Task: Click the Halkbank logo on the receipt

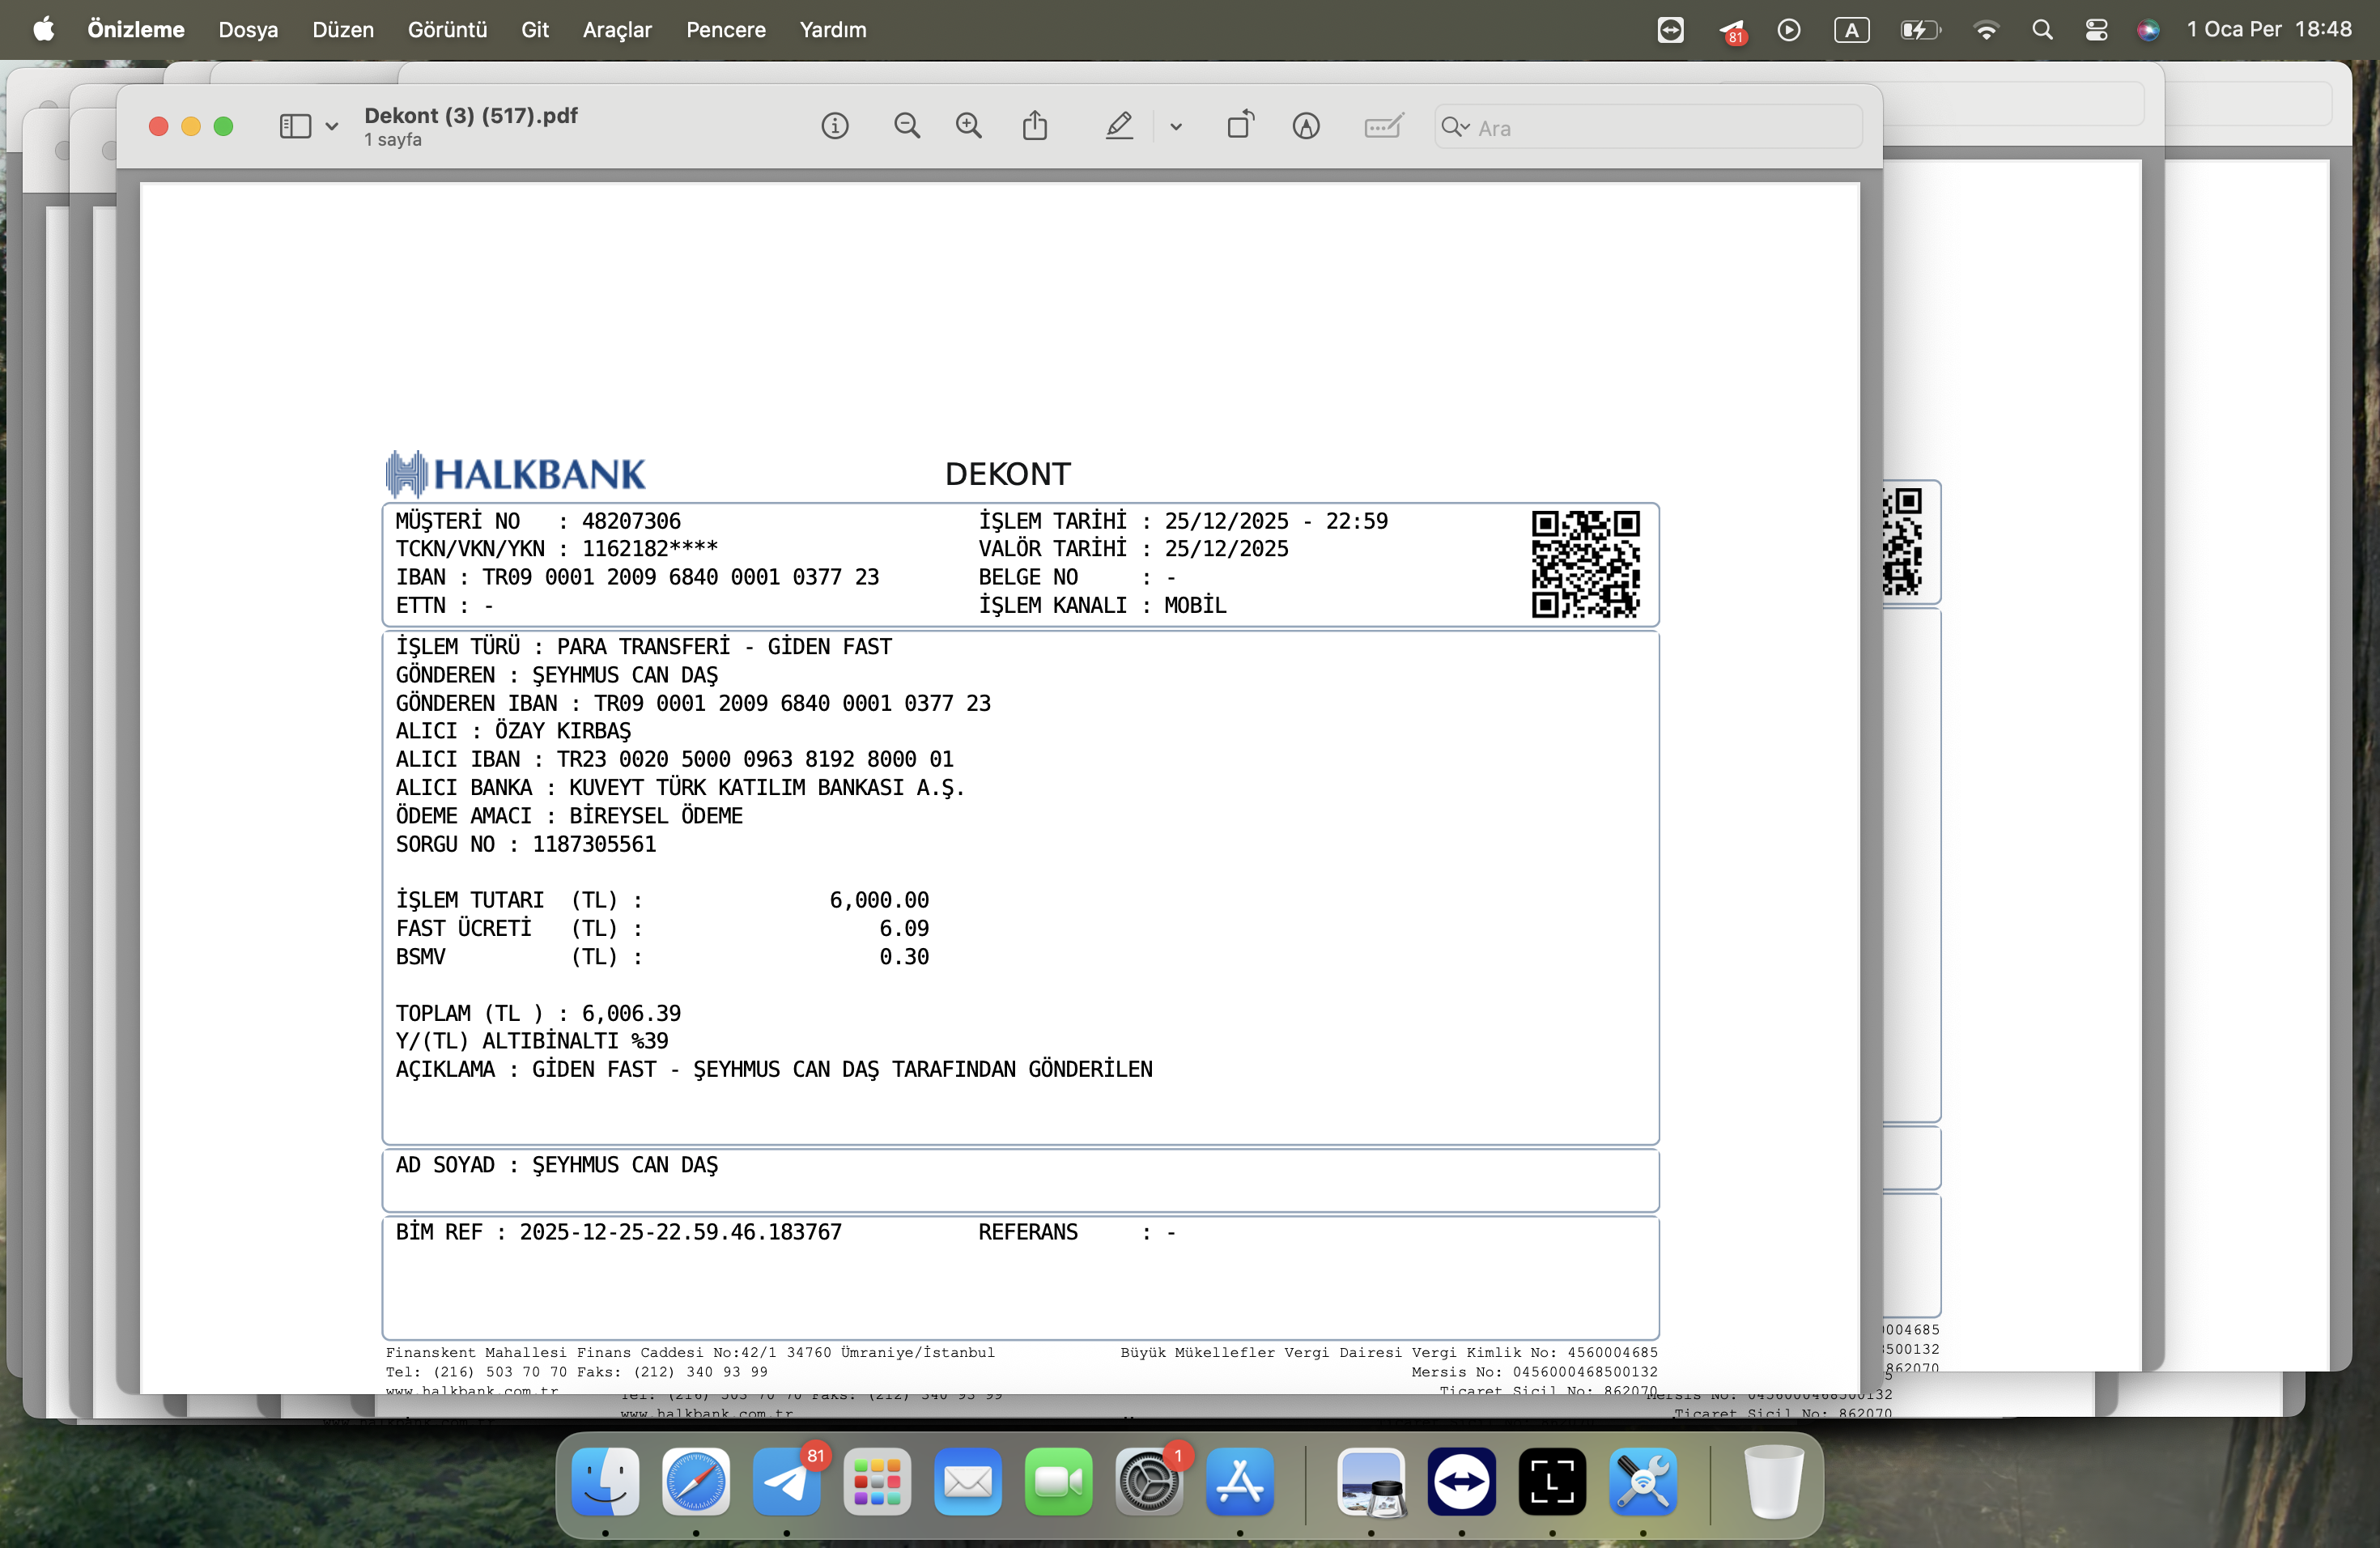Action: pos(516,474)
